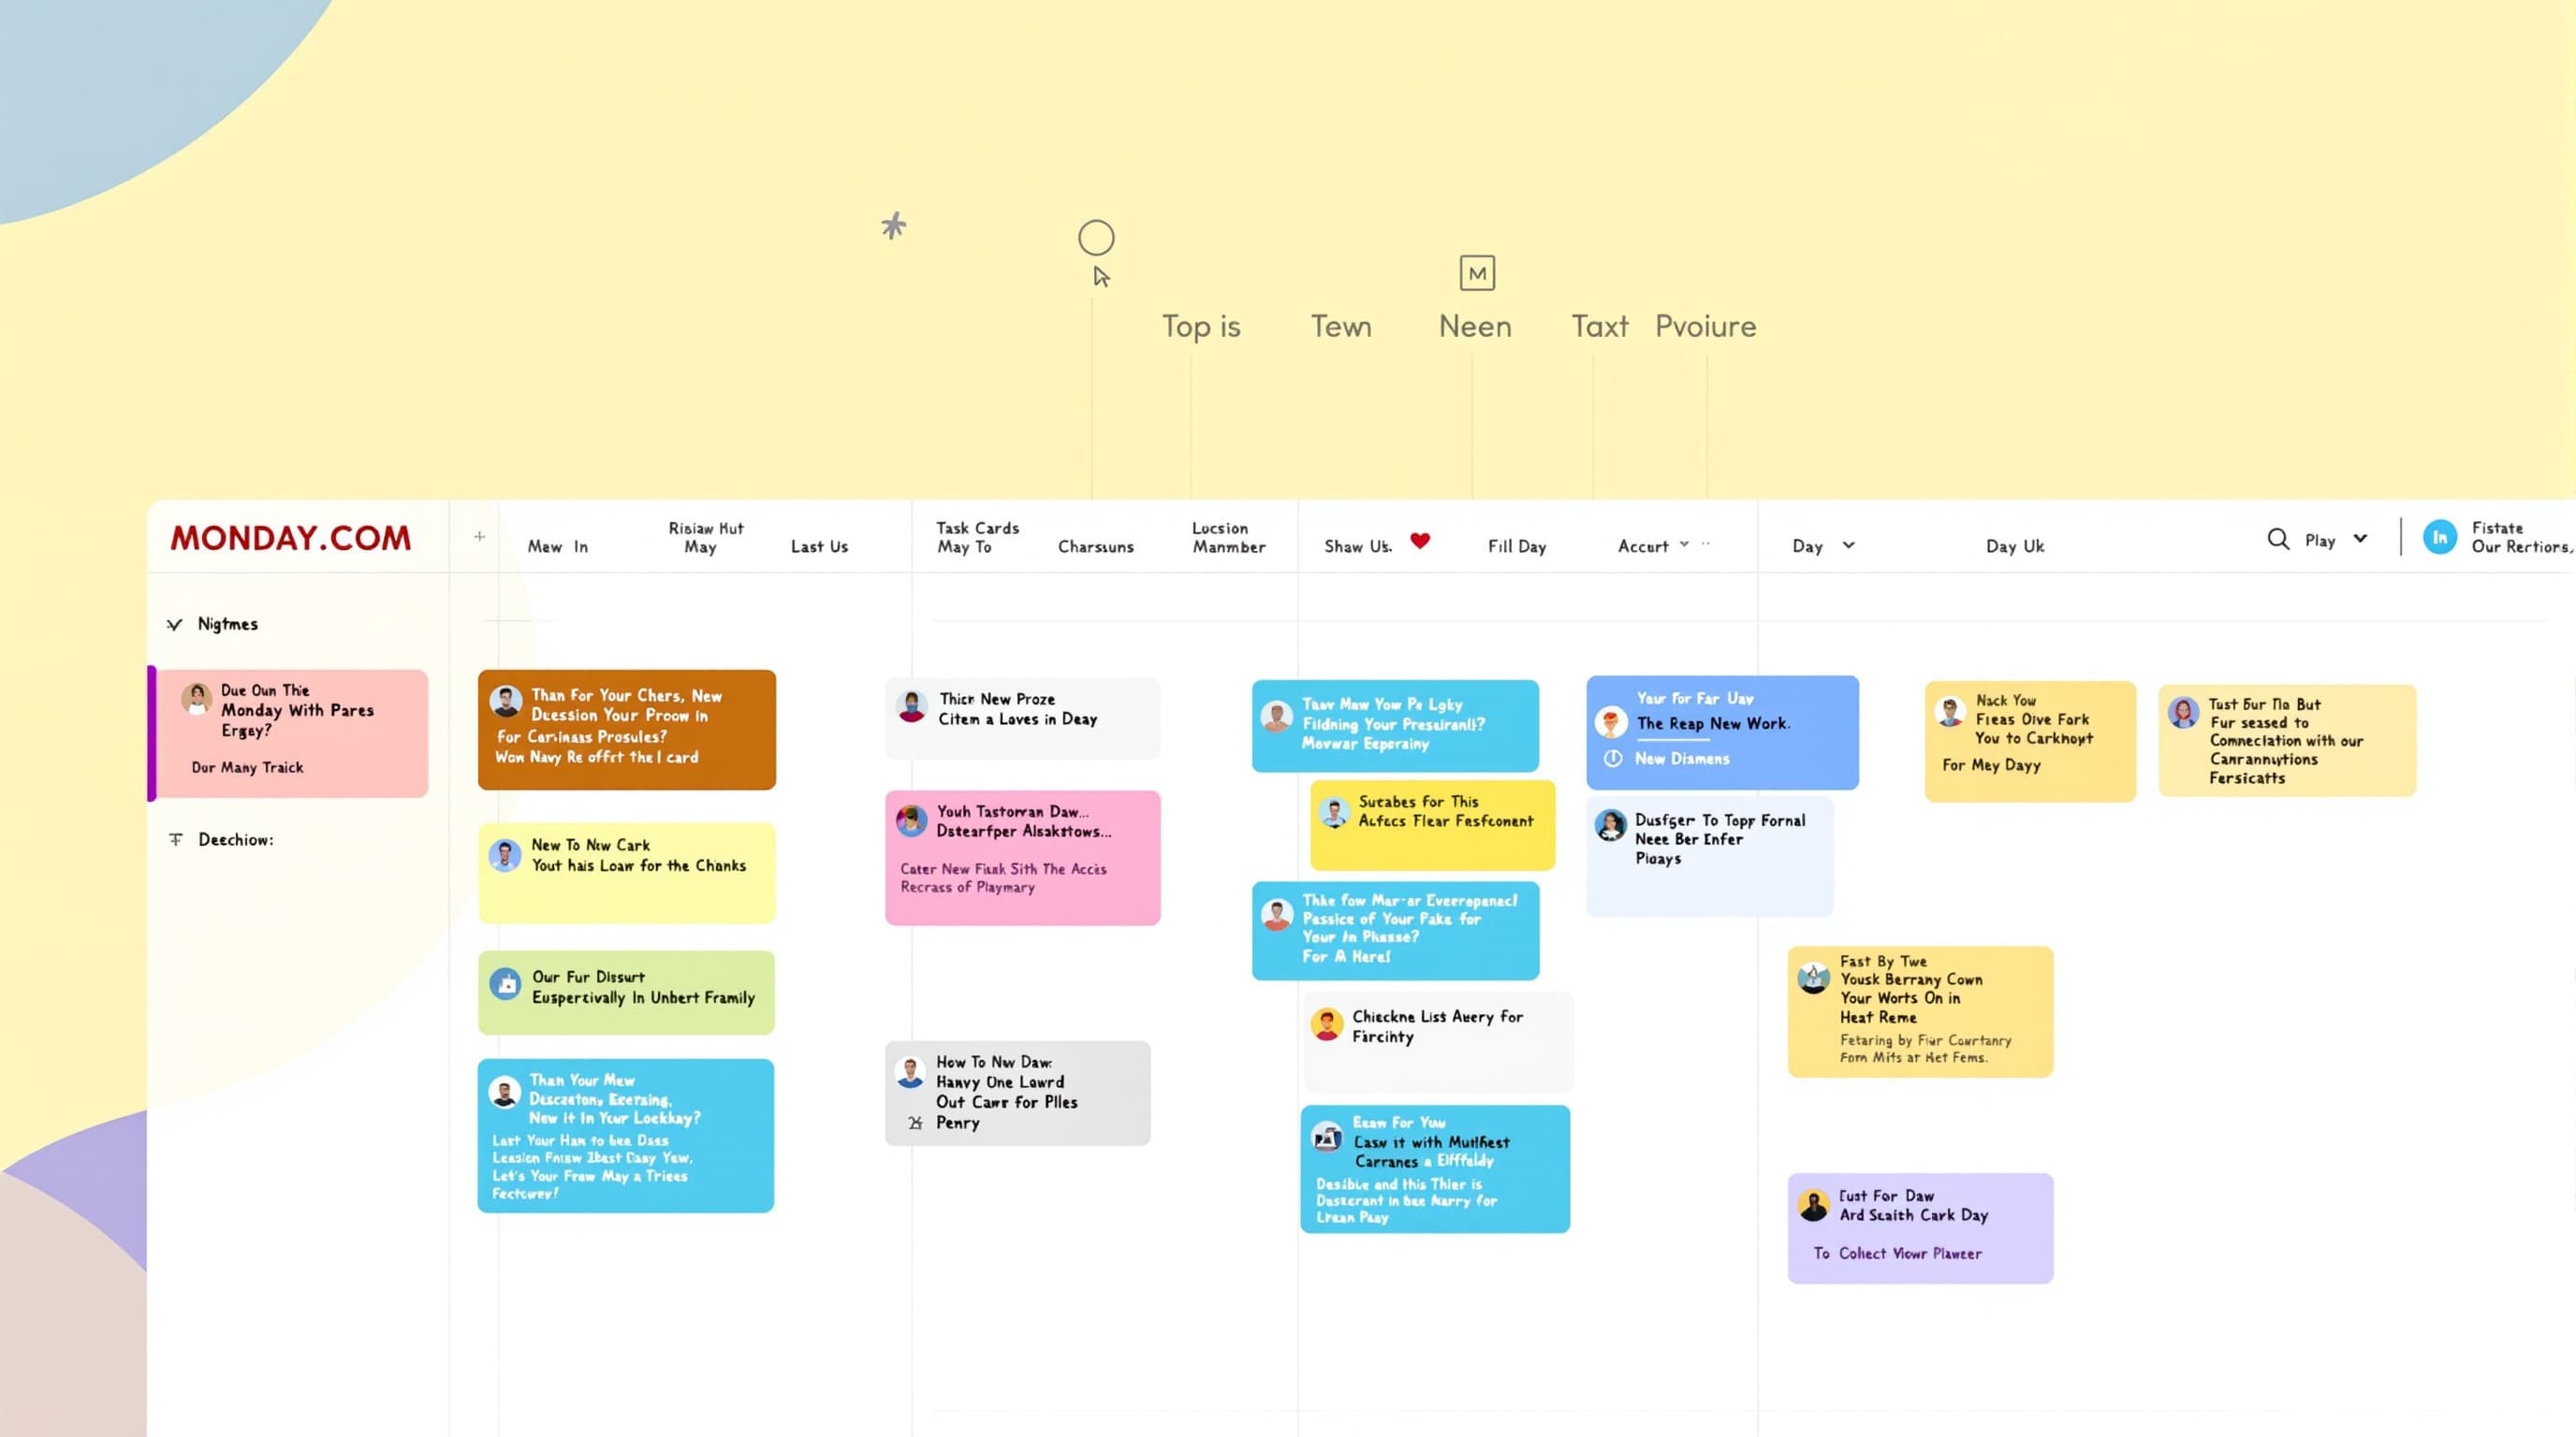Click 'Dor Many Traick' text
Viewport: 2576px width, 1437px height.
tap(247, 767)
